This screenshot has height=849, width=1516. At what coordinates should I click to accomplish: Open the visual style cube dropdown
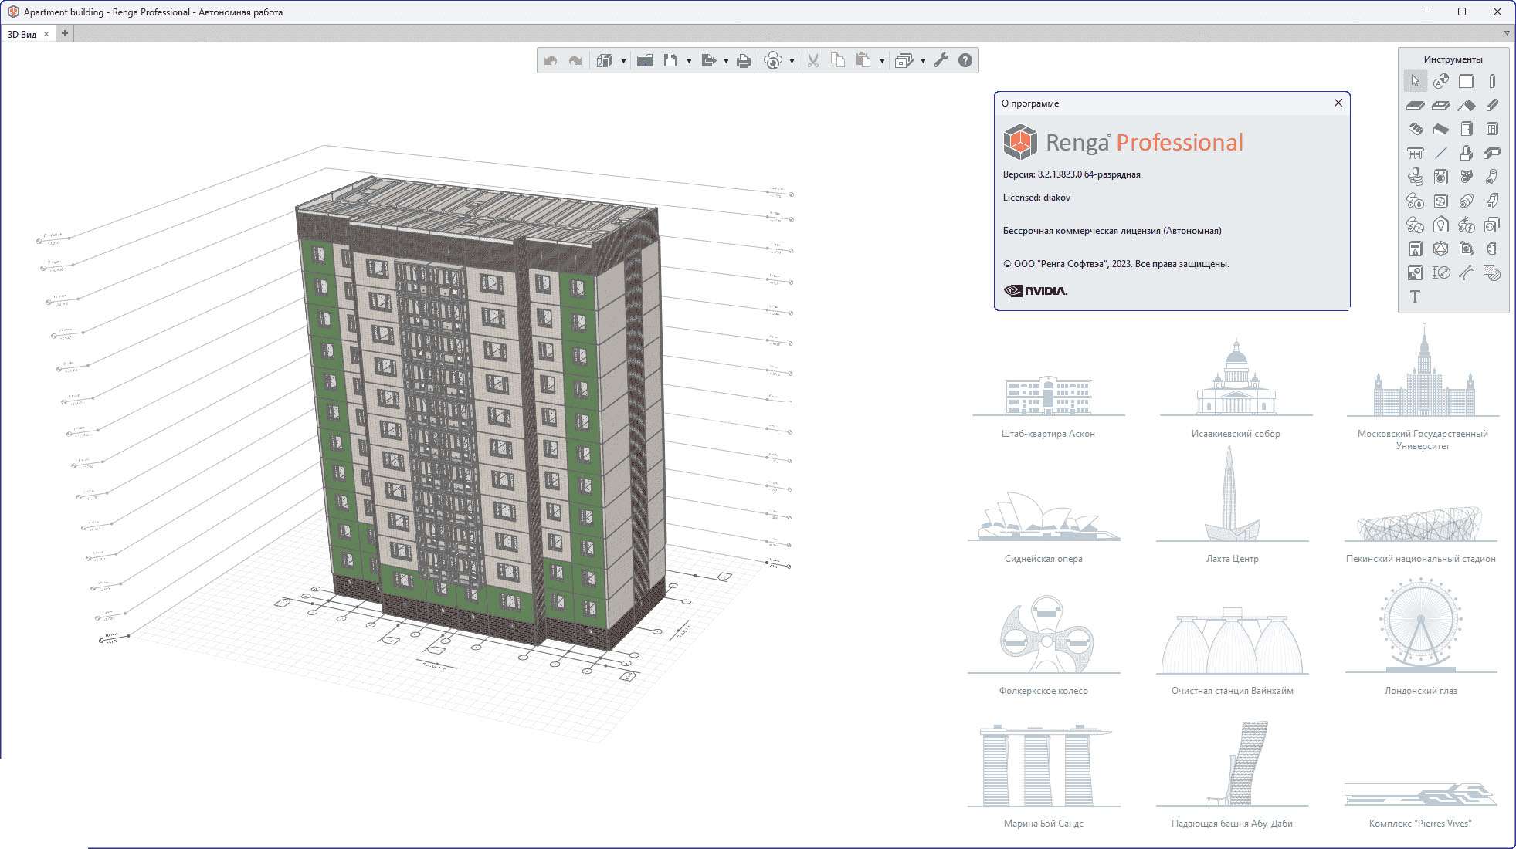click(x=622, y=61)
